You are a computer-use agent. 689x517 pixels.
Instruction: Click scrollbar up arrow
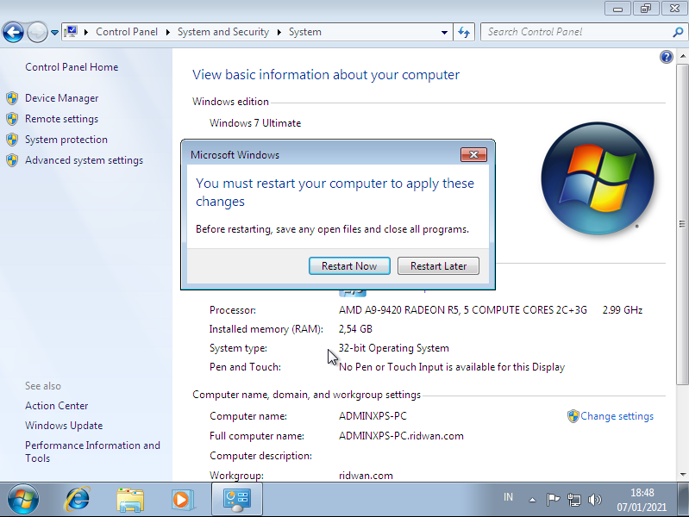[682, 56]
